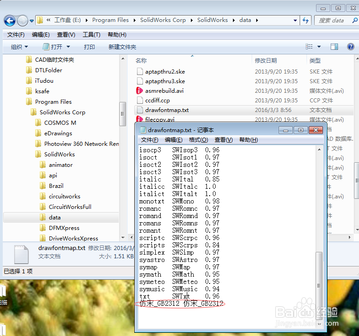
Task: Select the drawfontmap.txt file row
Action: click(244, 110)
